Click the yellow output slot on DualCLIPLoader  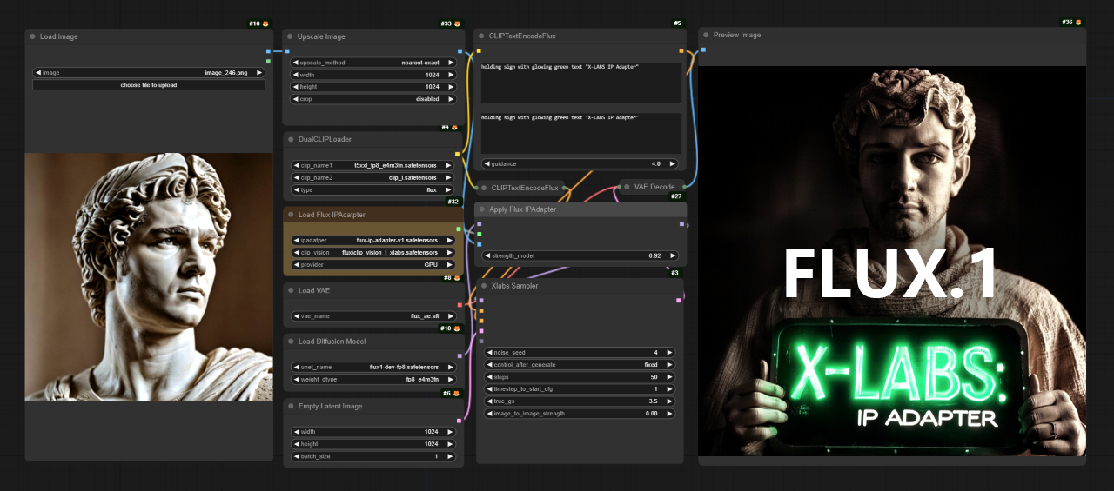(458, 154)
